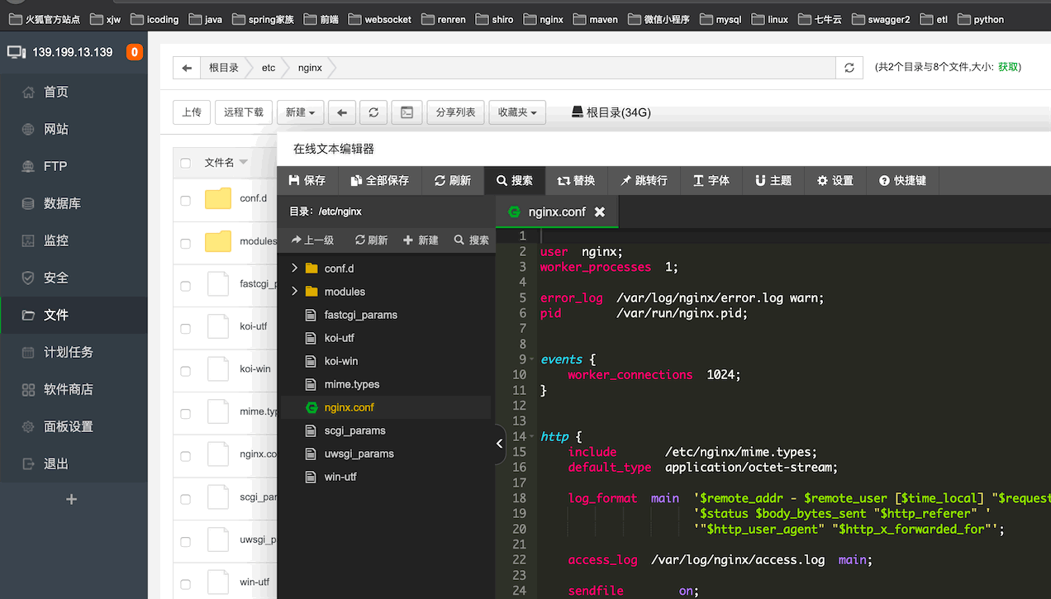Fold the http block at line 14
The height and width of the screenshot is (599, 1051).
(x=532, y=437)
